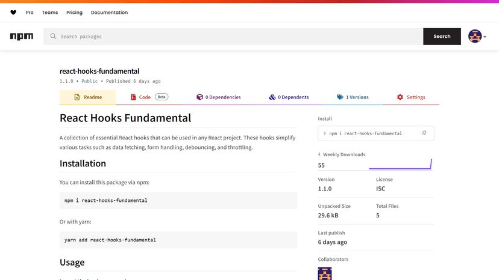Screen dimensions: 499x280
Task: Click the heart icon in top bar
Action: point(13,13)
